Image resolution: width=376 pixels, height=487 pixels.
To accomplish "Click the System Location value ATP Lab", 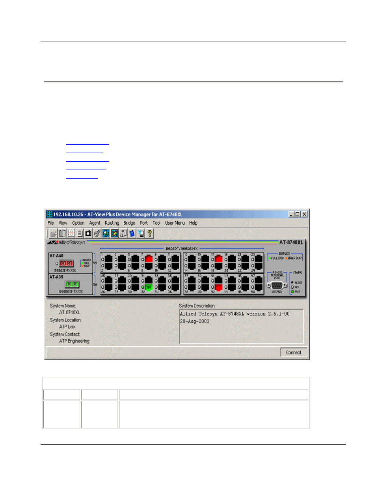I will (x=67, y=327).
